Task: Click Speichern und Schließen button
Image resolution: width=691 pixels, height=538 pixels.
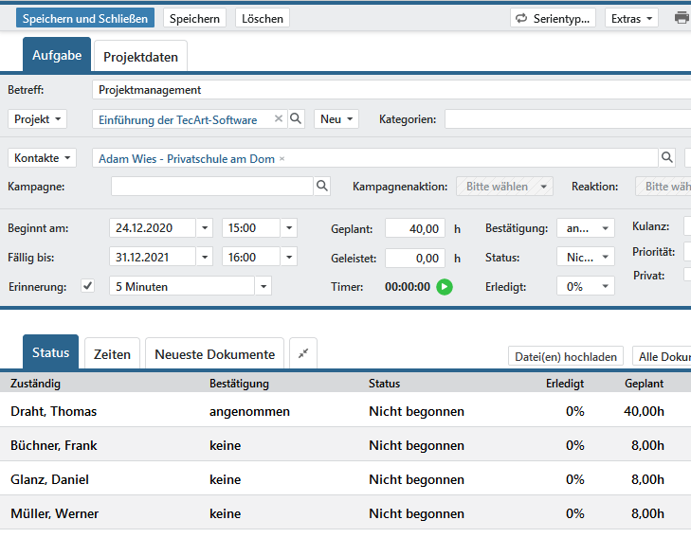Action: (85, 19)
